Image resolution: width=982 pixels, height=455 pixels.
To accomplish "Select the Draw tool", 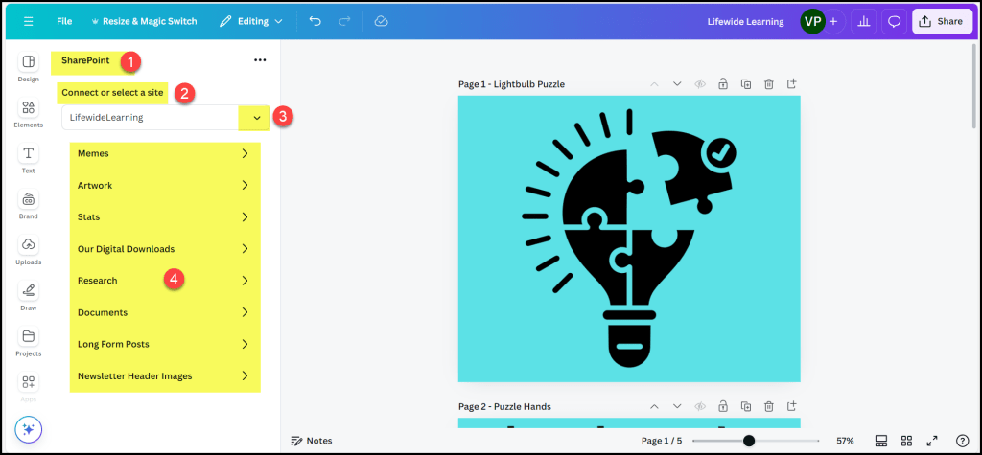I will (x=28, y=294).
